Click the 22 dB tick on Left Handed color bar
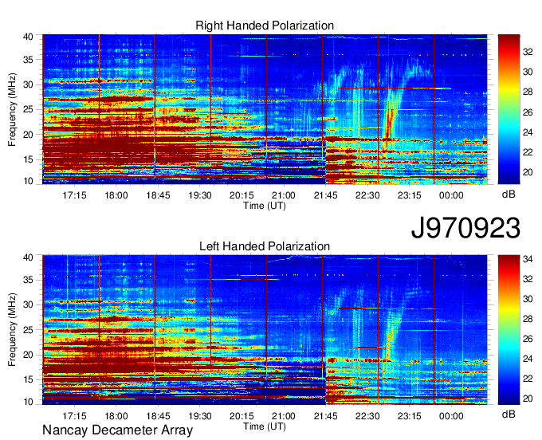Image resolution: width=542 pixels, height=440 pixels. click(528, 379)
